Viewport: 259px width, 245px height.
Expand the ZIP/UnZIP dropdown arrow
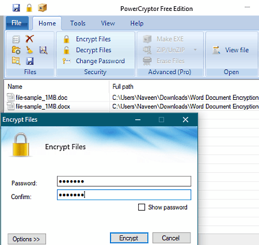point(195,50)
